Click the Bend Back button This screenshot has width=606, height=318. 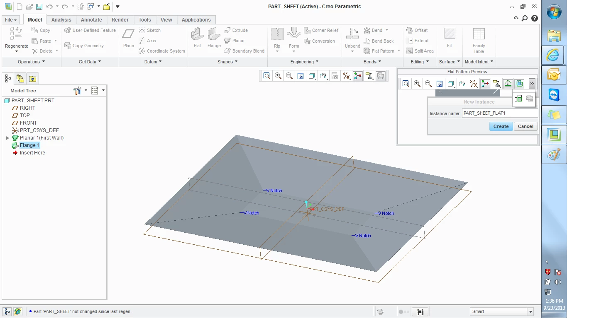point(379,41)
